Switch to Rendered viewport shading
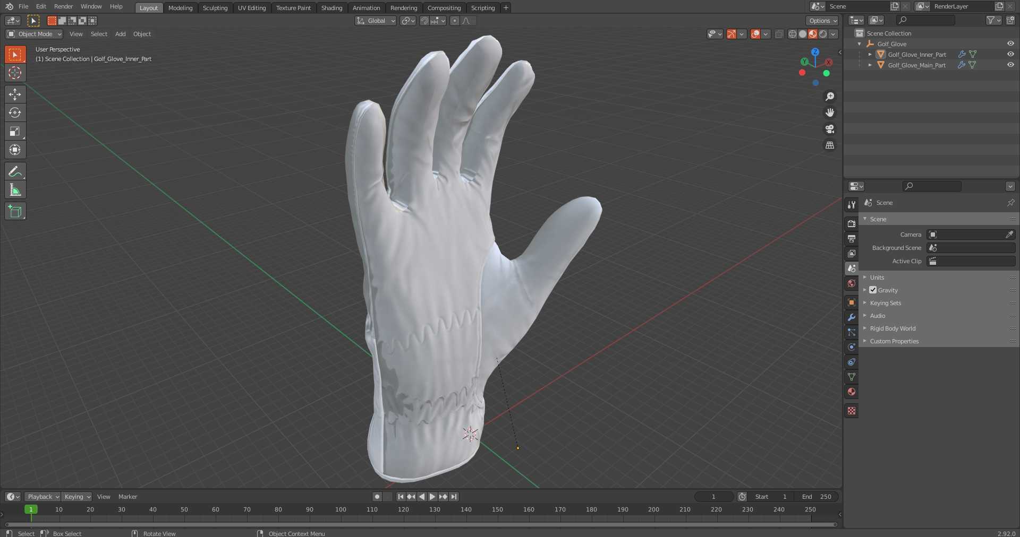This screenshot has width=1020, height=537. point(823,34)
